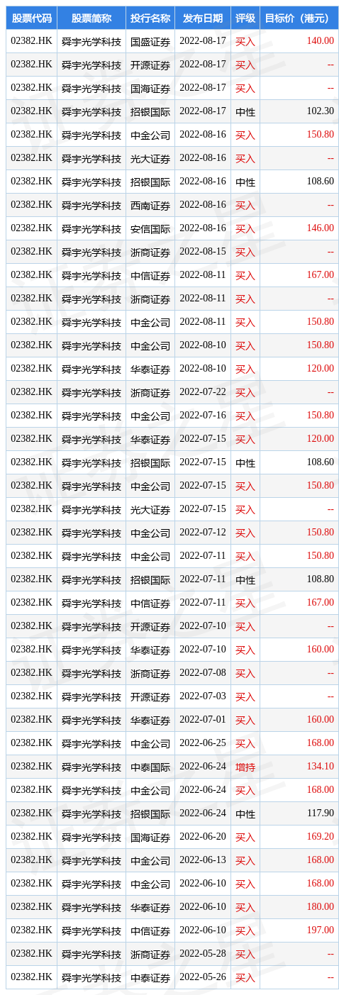Select the date 2022-05-26 cell
The width and height of the screenshot is (339, 995).
click(202, 977)
